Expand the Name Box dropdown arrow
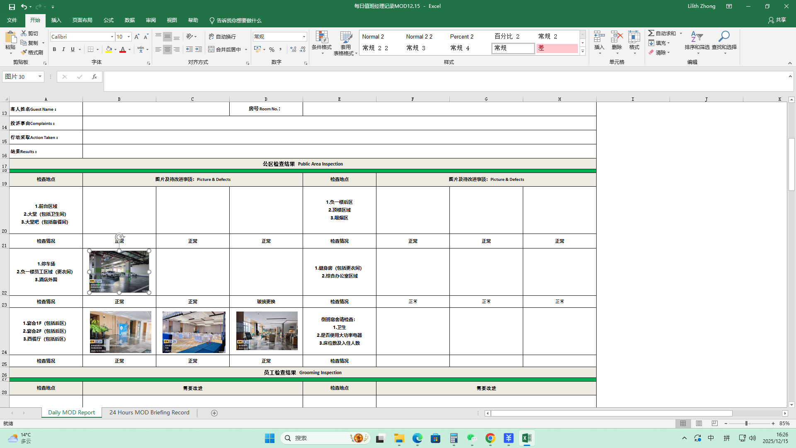Viewport: 796px width, 448px height. click(40, 77)
